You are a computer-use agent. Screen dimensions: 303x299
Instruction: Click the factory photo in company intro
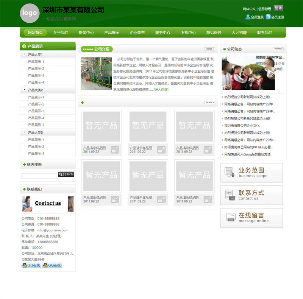tap(96, 73)
